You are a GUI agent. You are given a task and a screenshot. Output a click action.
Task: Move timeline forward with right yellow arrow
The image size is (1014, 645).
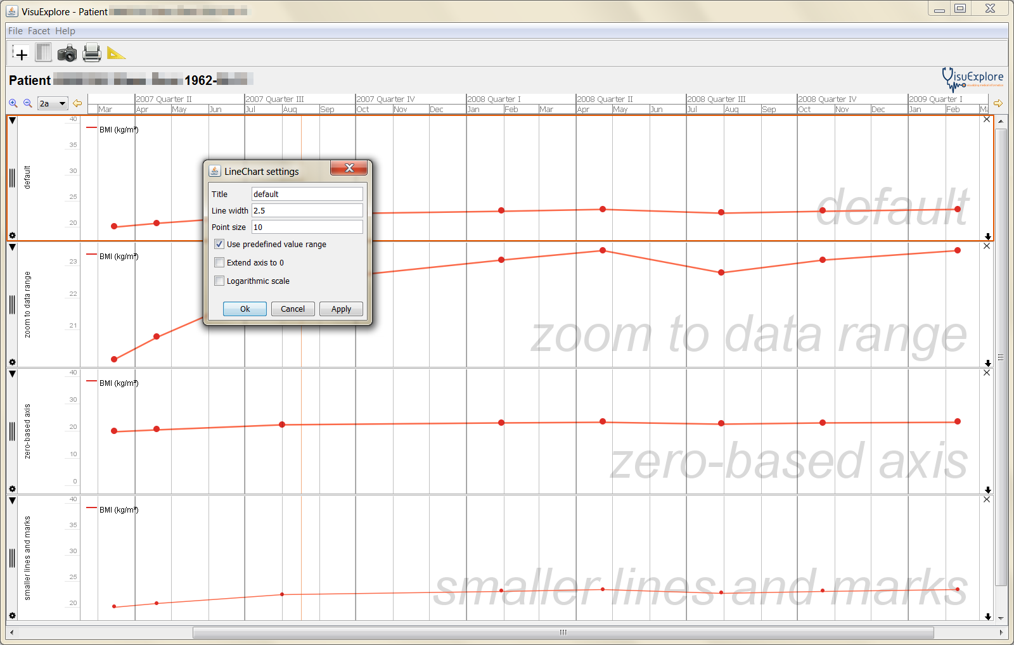coord(998,103)
